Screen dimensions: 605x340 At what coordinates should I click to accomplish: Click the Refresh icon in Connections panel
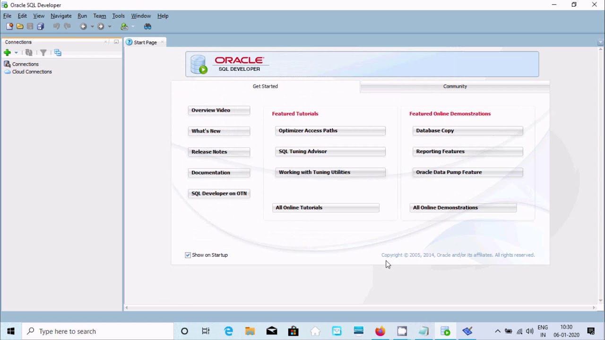(x=29, y=52)
